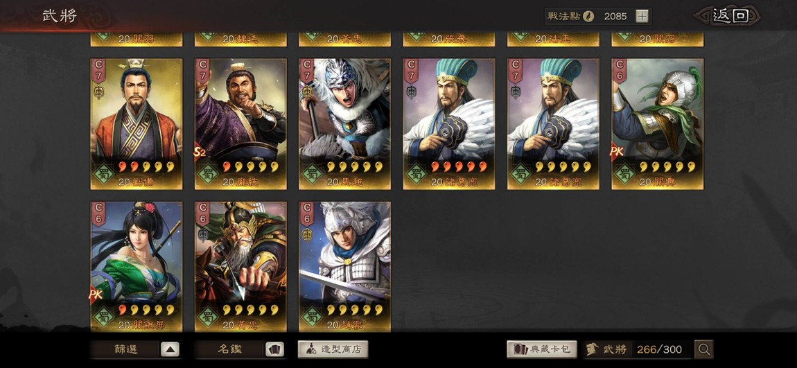Click the 武將 count helmet icon
The height and width of the screenshot is (368, 797).
[592, 349]
